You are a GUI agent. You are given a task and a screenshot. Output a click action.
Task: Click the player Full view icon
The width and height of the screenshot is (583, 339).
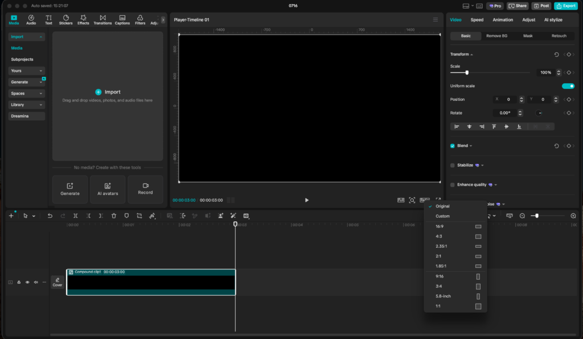[401, 200]
